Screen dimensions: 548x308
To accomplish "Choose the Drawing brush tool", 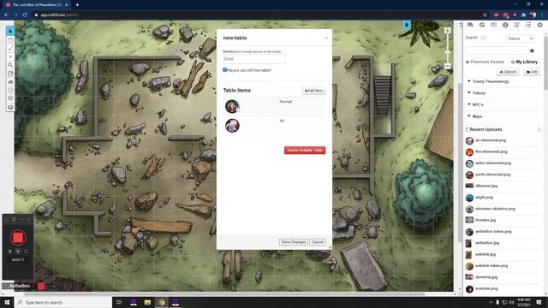I will [x=10, y=49].
